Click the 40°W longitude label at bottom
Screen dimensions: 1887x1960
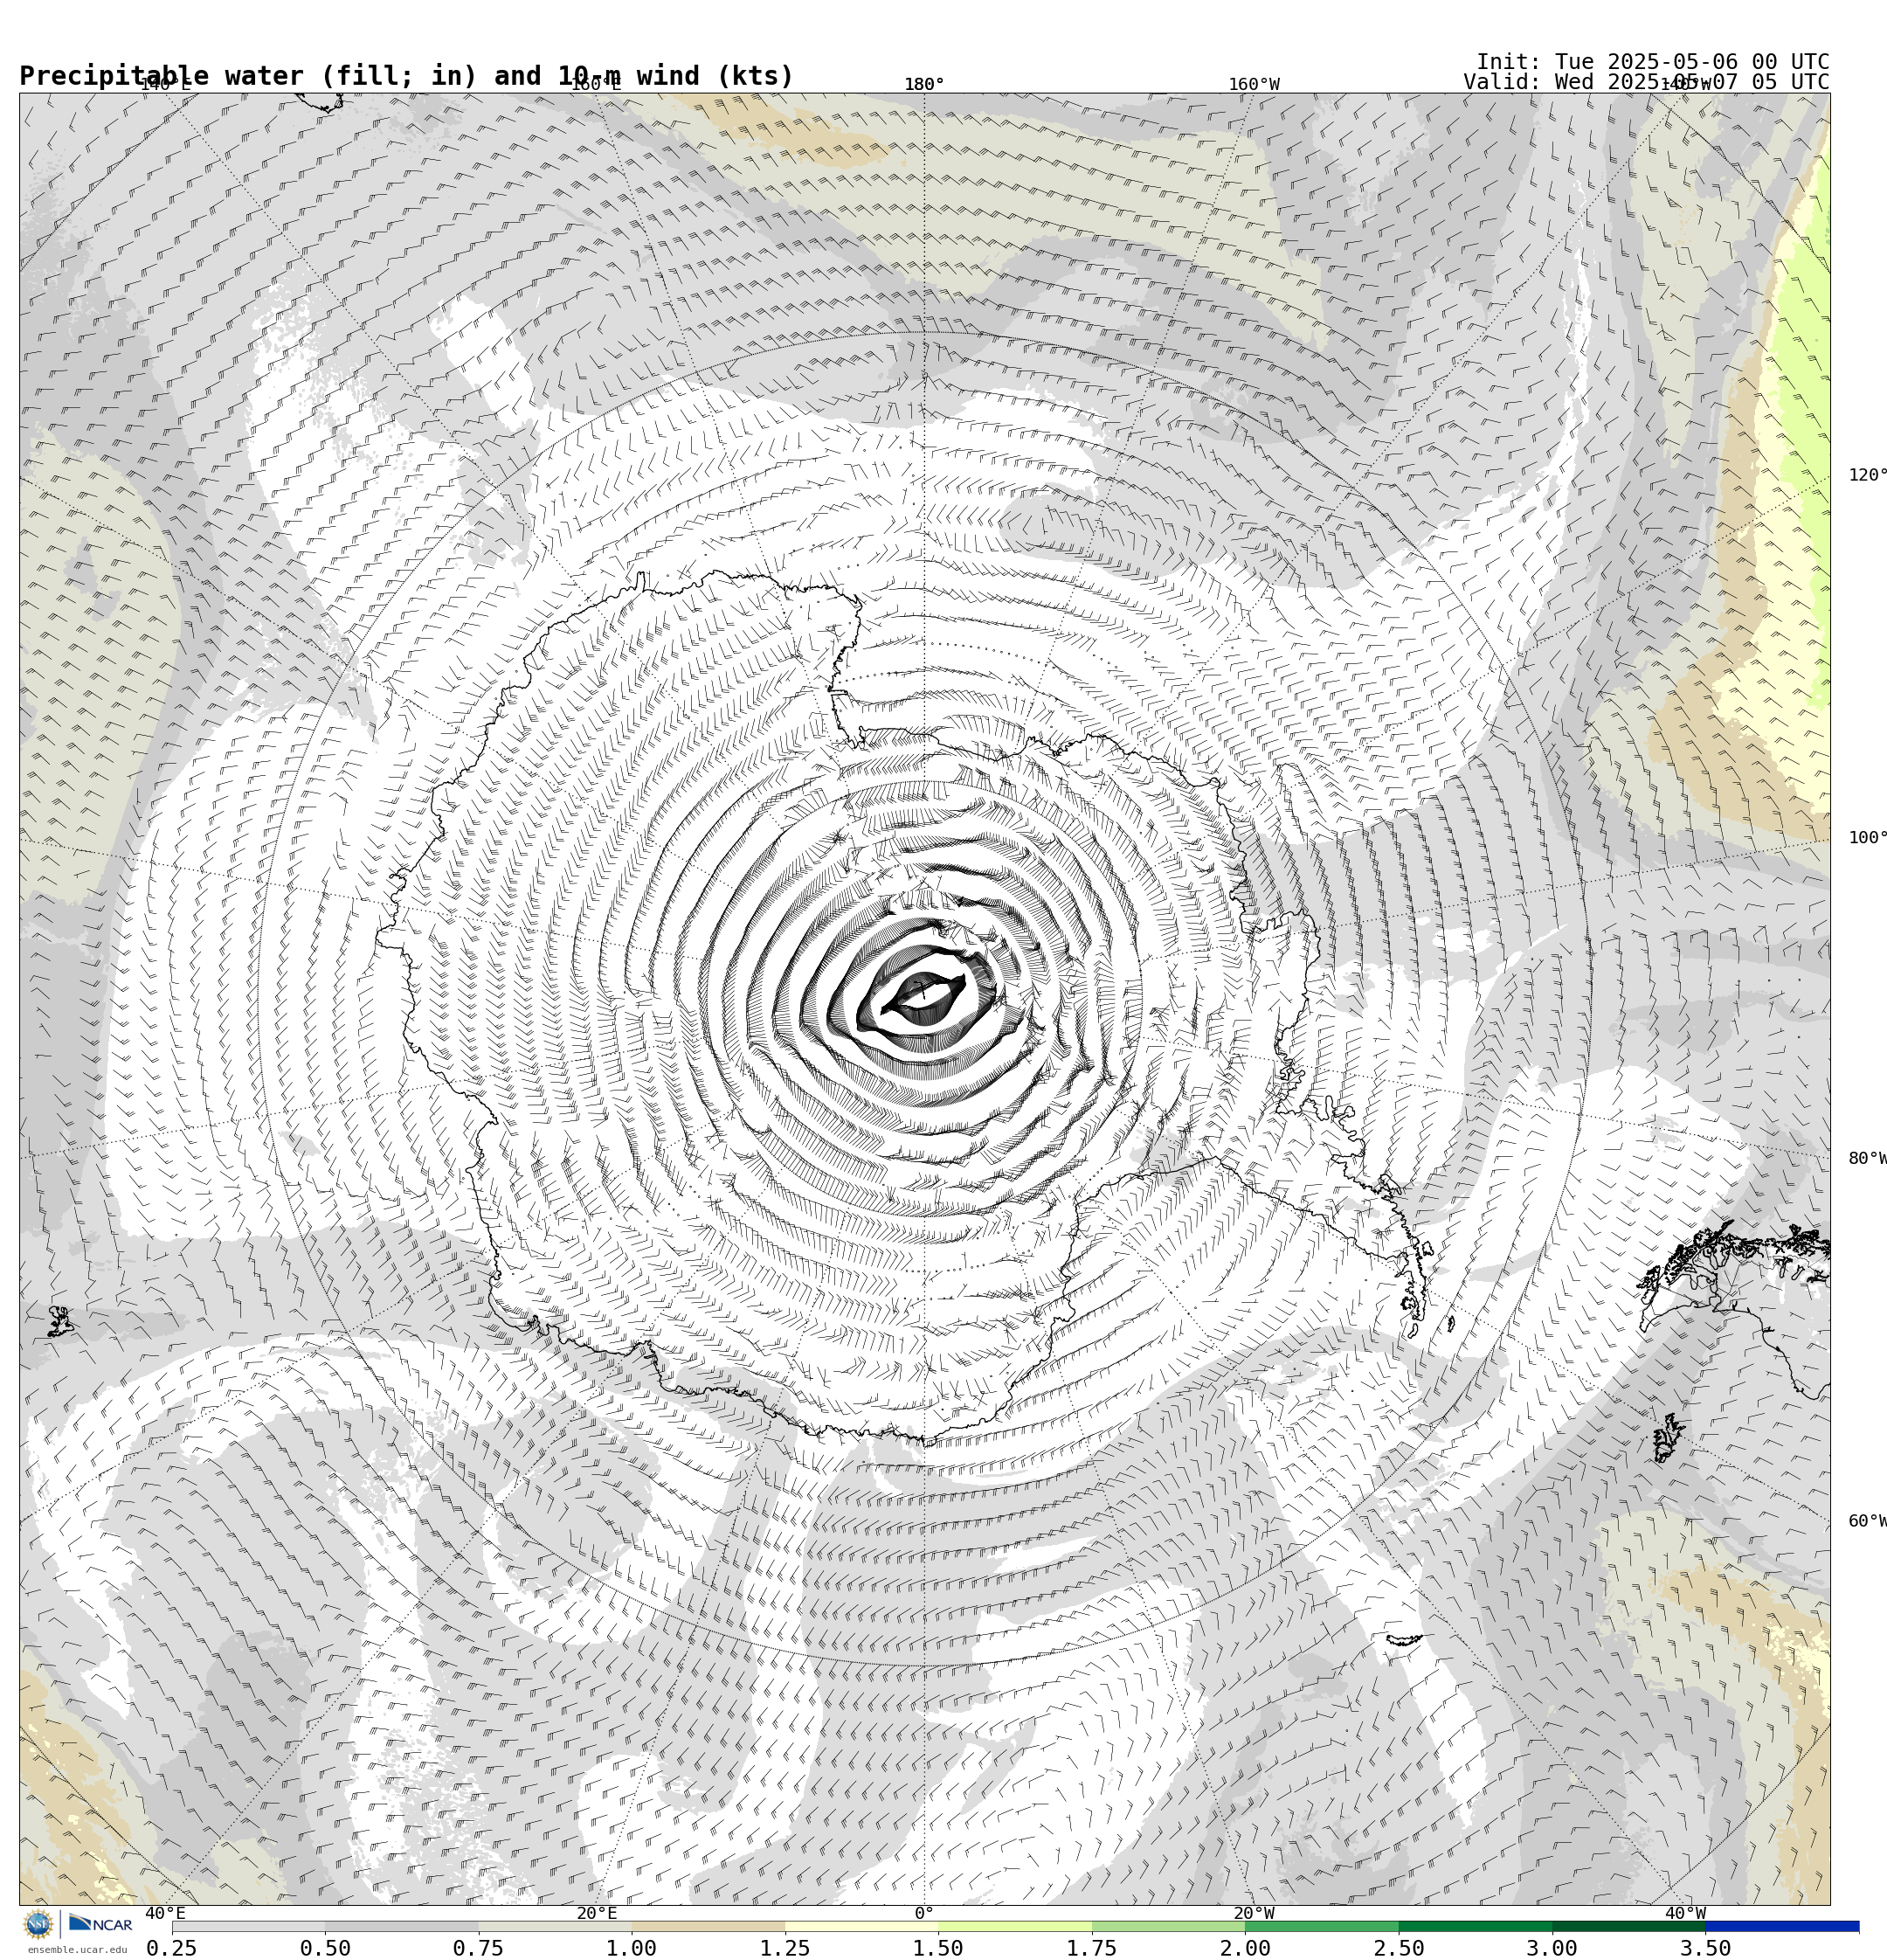click(1685, 1914)
